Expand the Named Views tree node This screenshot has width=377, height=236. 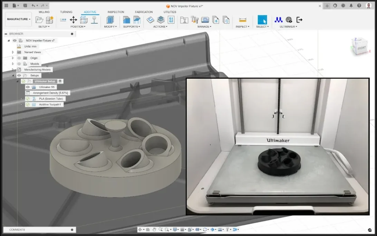point(13,52)
